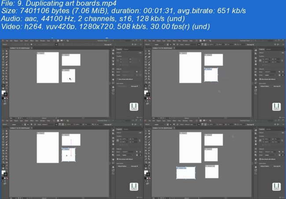This screenshot has height=199, width=286.
Task: Choose the Eyedropper tool in bottom-left frame
Action: [x=3, y=159]
